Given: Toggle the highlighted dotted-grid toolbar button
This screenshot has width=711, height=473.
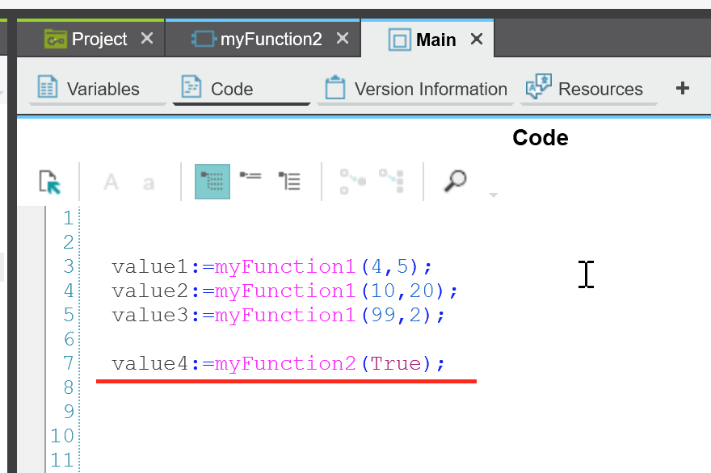Looking at the screenshot, I should coord(212,182).
